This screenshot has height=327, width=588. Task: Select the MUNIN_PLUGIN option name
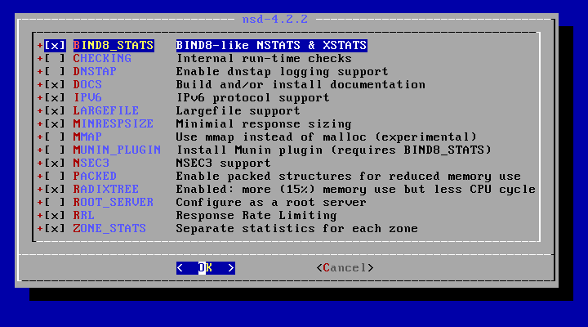pos(117,150)
